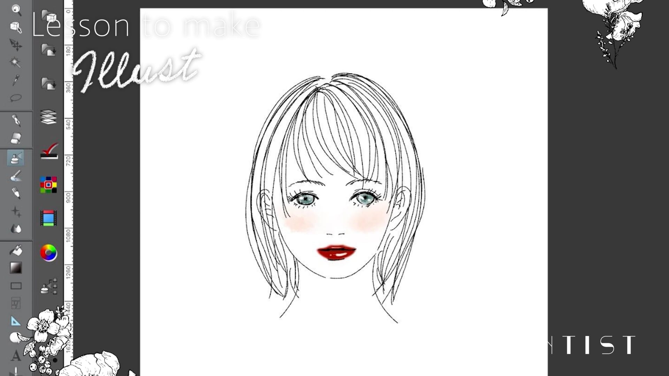Screen dimensions: 669x376
Task: Switch to the Eraser tool
Action: [16, 138]
